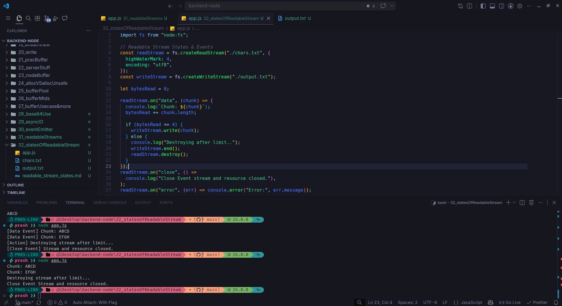Open readable_stream_states.md file

click(48, 176)
